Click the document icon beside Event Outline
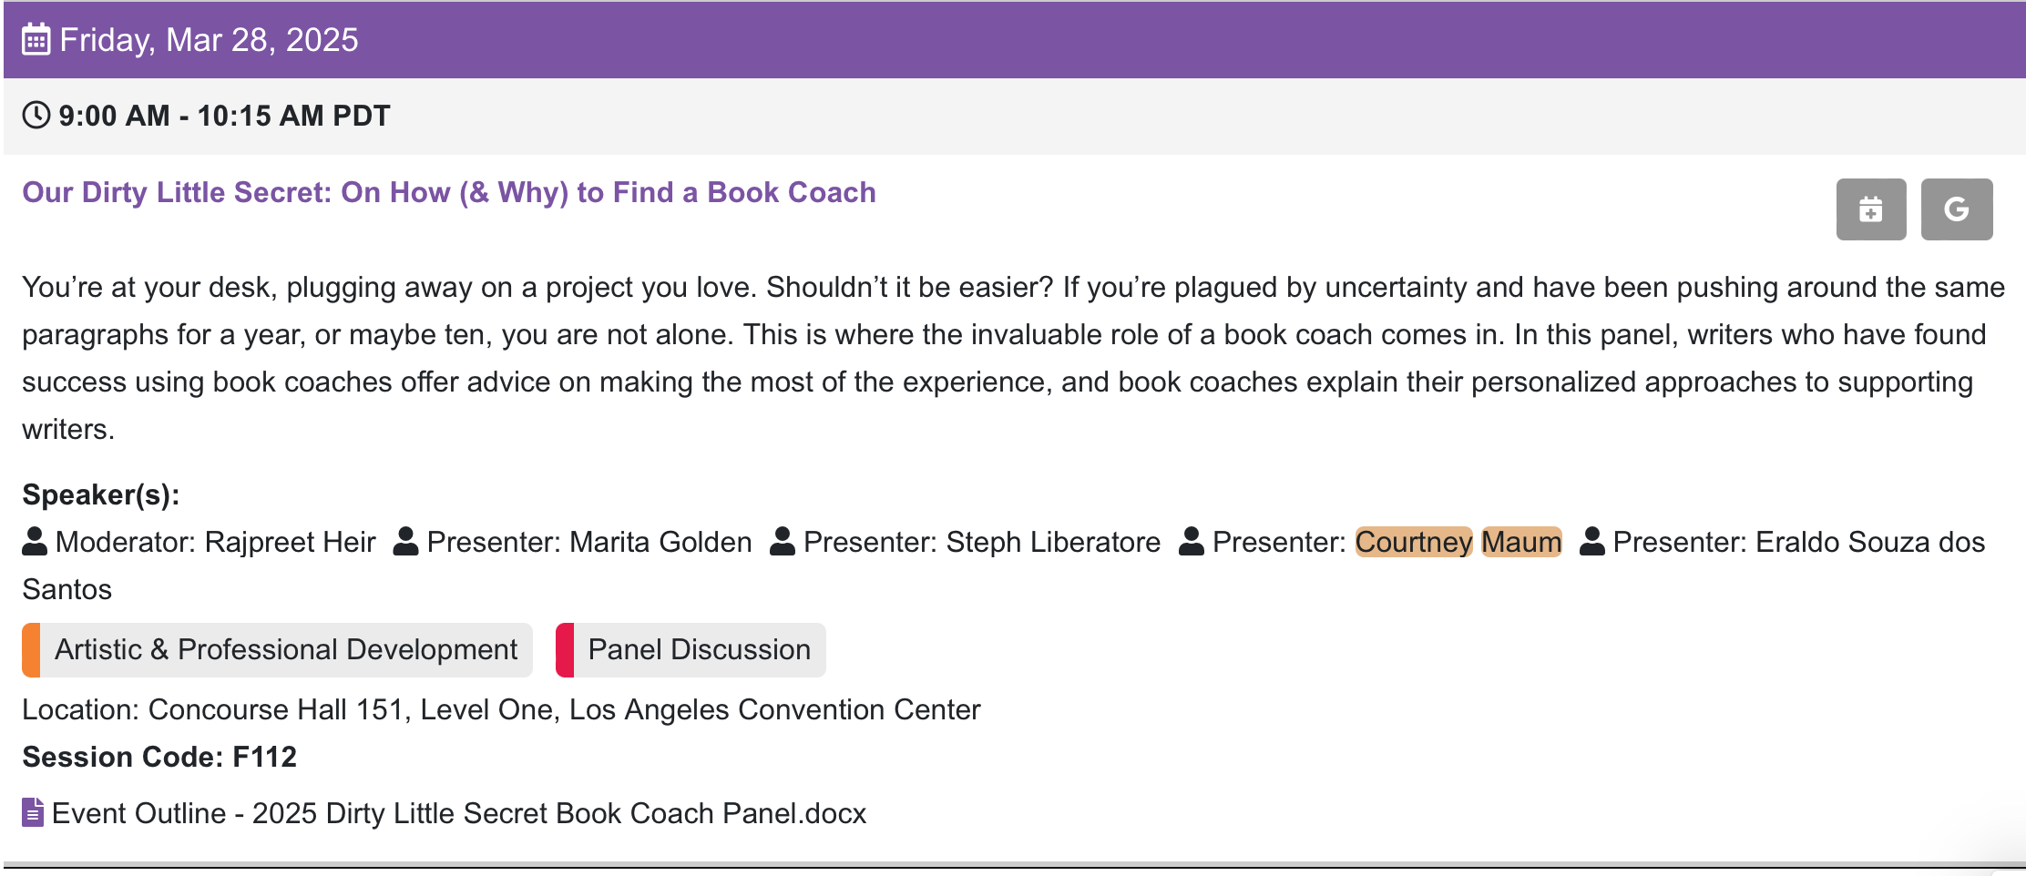Viewport: 2026px width, 876px height. [x=33, y=812]
